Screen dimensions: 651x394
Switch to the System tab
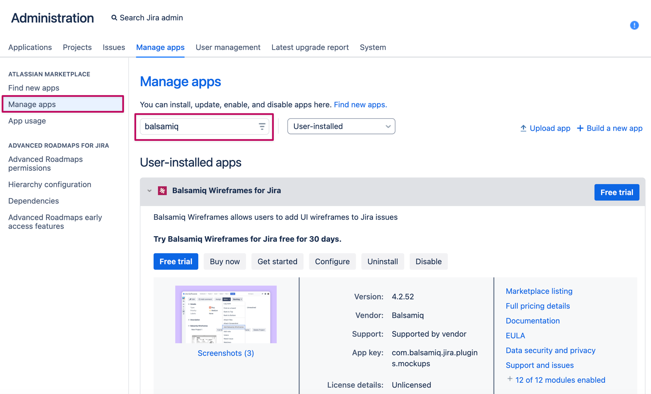(373, 47)
